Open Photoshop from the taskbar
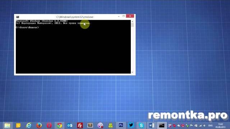230x129 pixels. click(x=121, y=125)
